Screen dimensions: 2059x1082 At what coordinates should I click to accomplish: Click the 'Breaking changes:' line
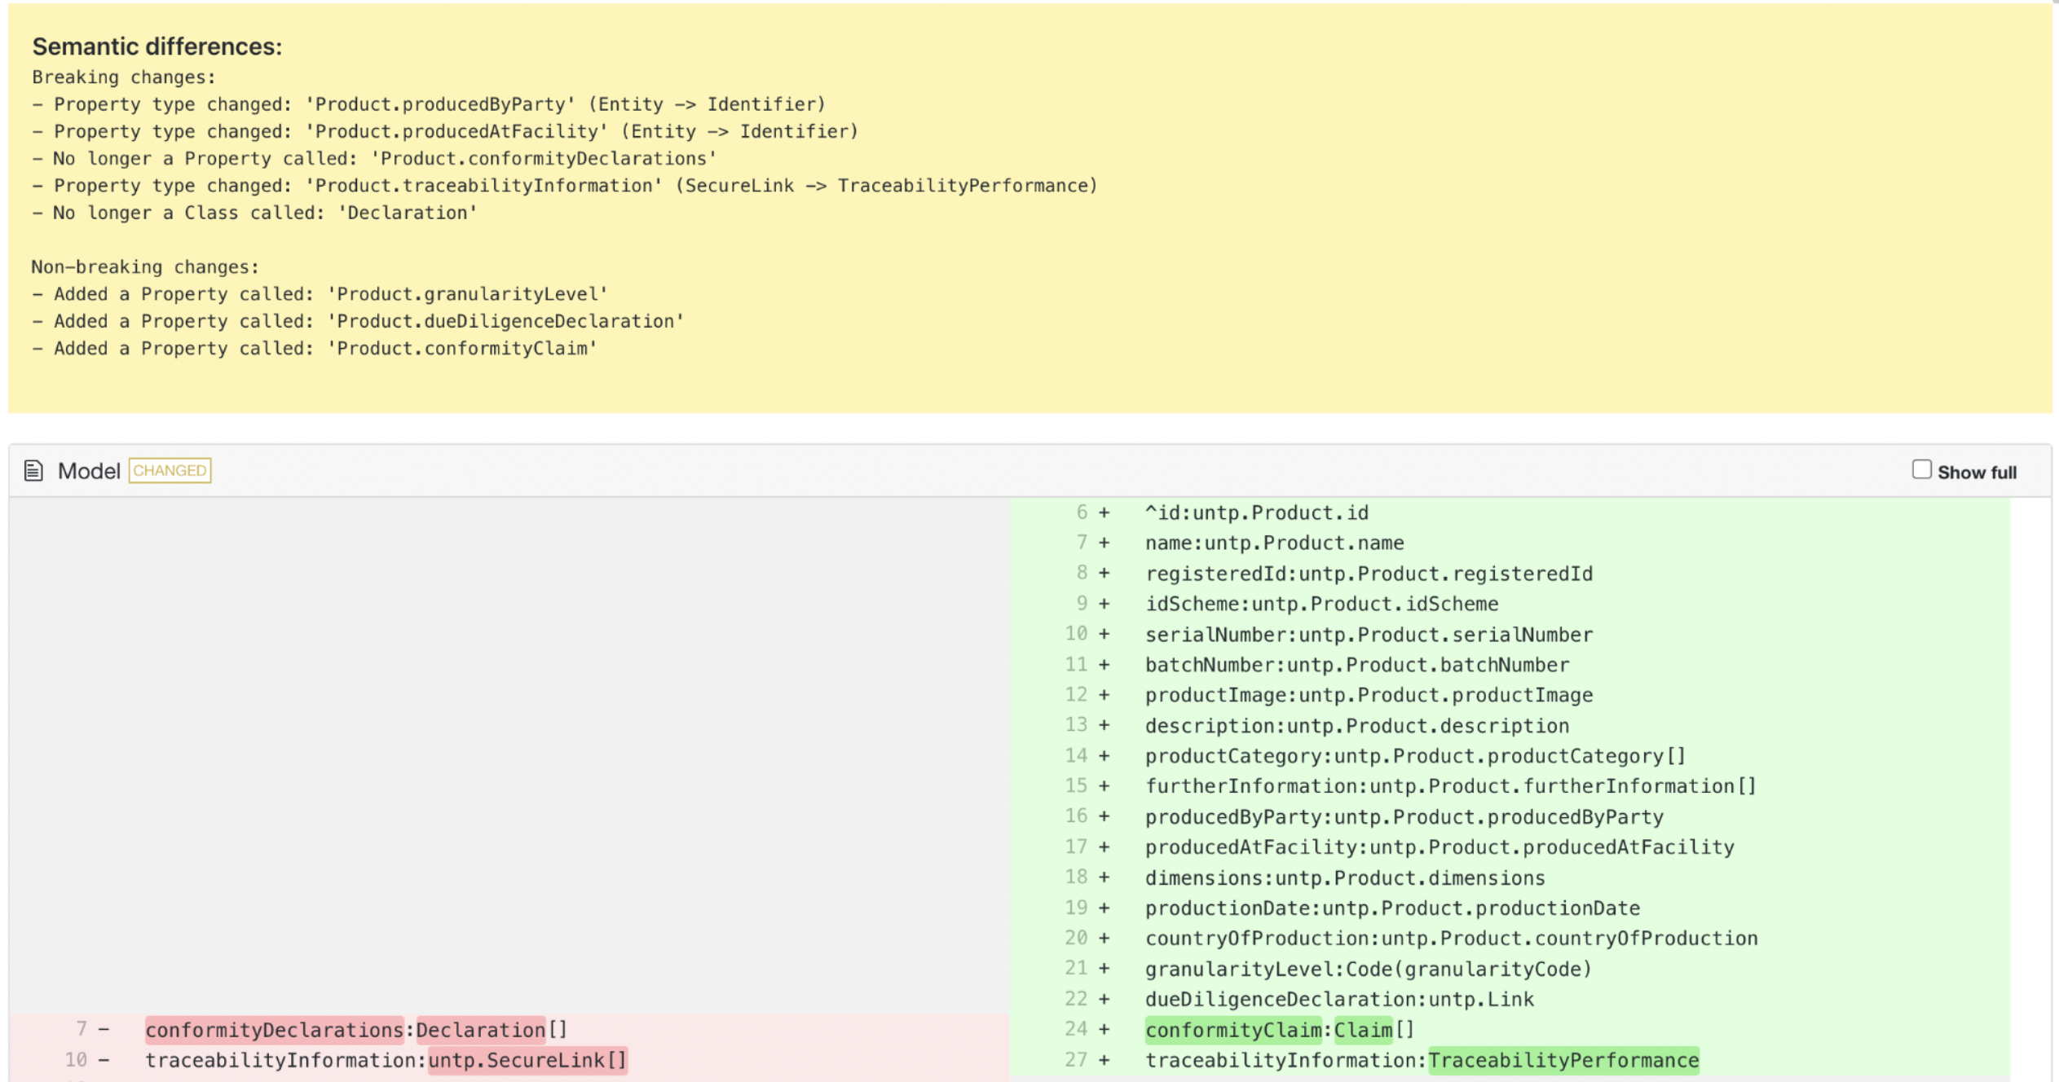point(124,77)
